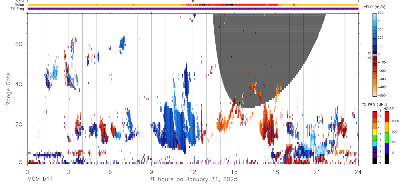403x186 pixels.
Task: Click the '300' positive velocity scale value
Action: click(381, 30)
